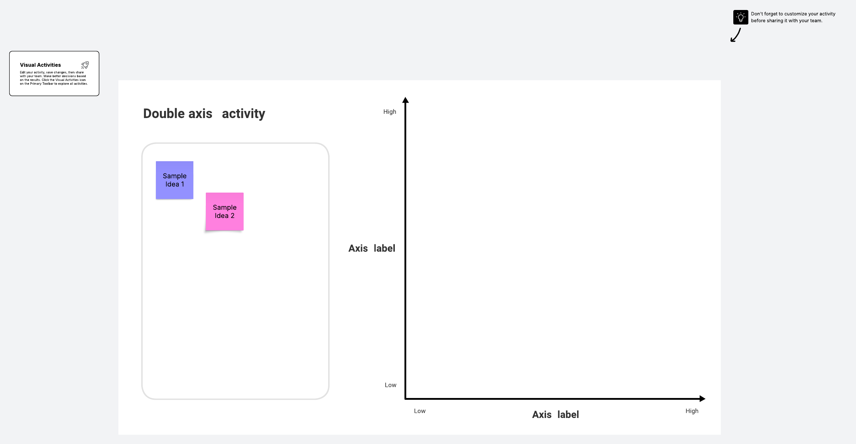This screenshot has height=444, width=856.
Task: Select the horizontal axis line
Action: [x=553, y=398]
